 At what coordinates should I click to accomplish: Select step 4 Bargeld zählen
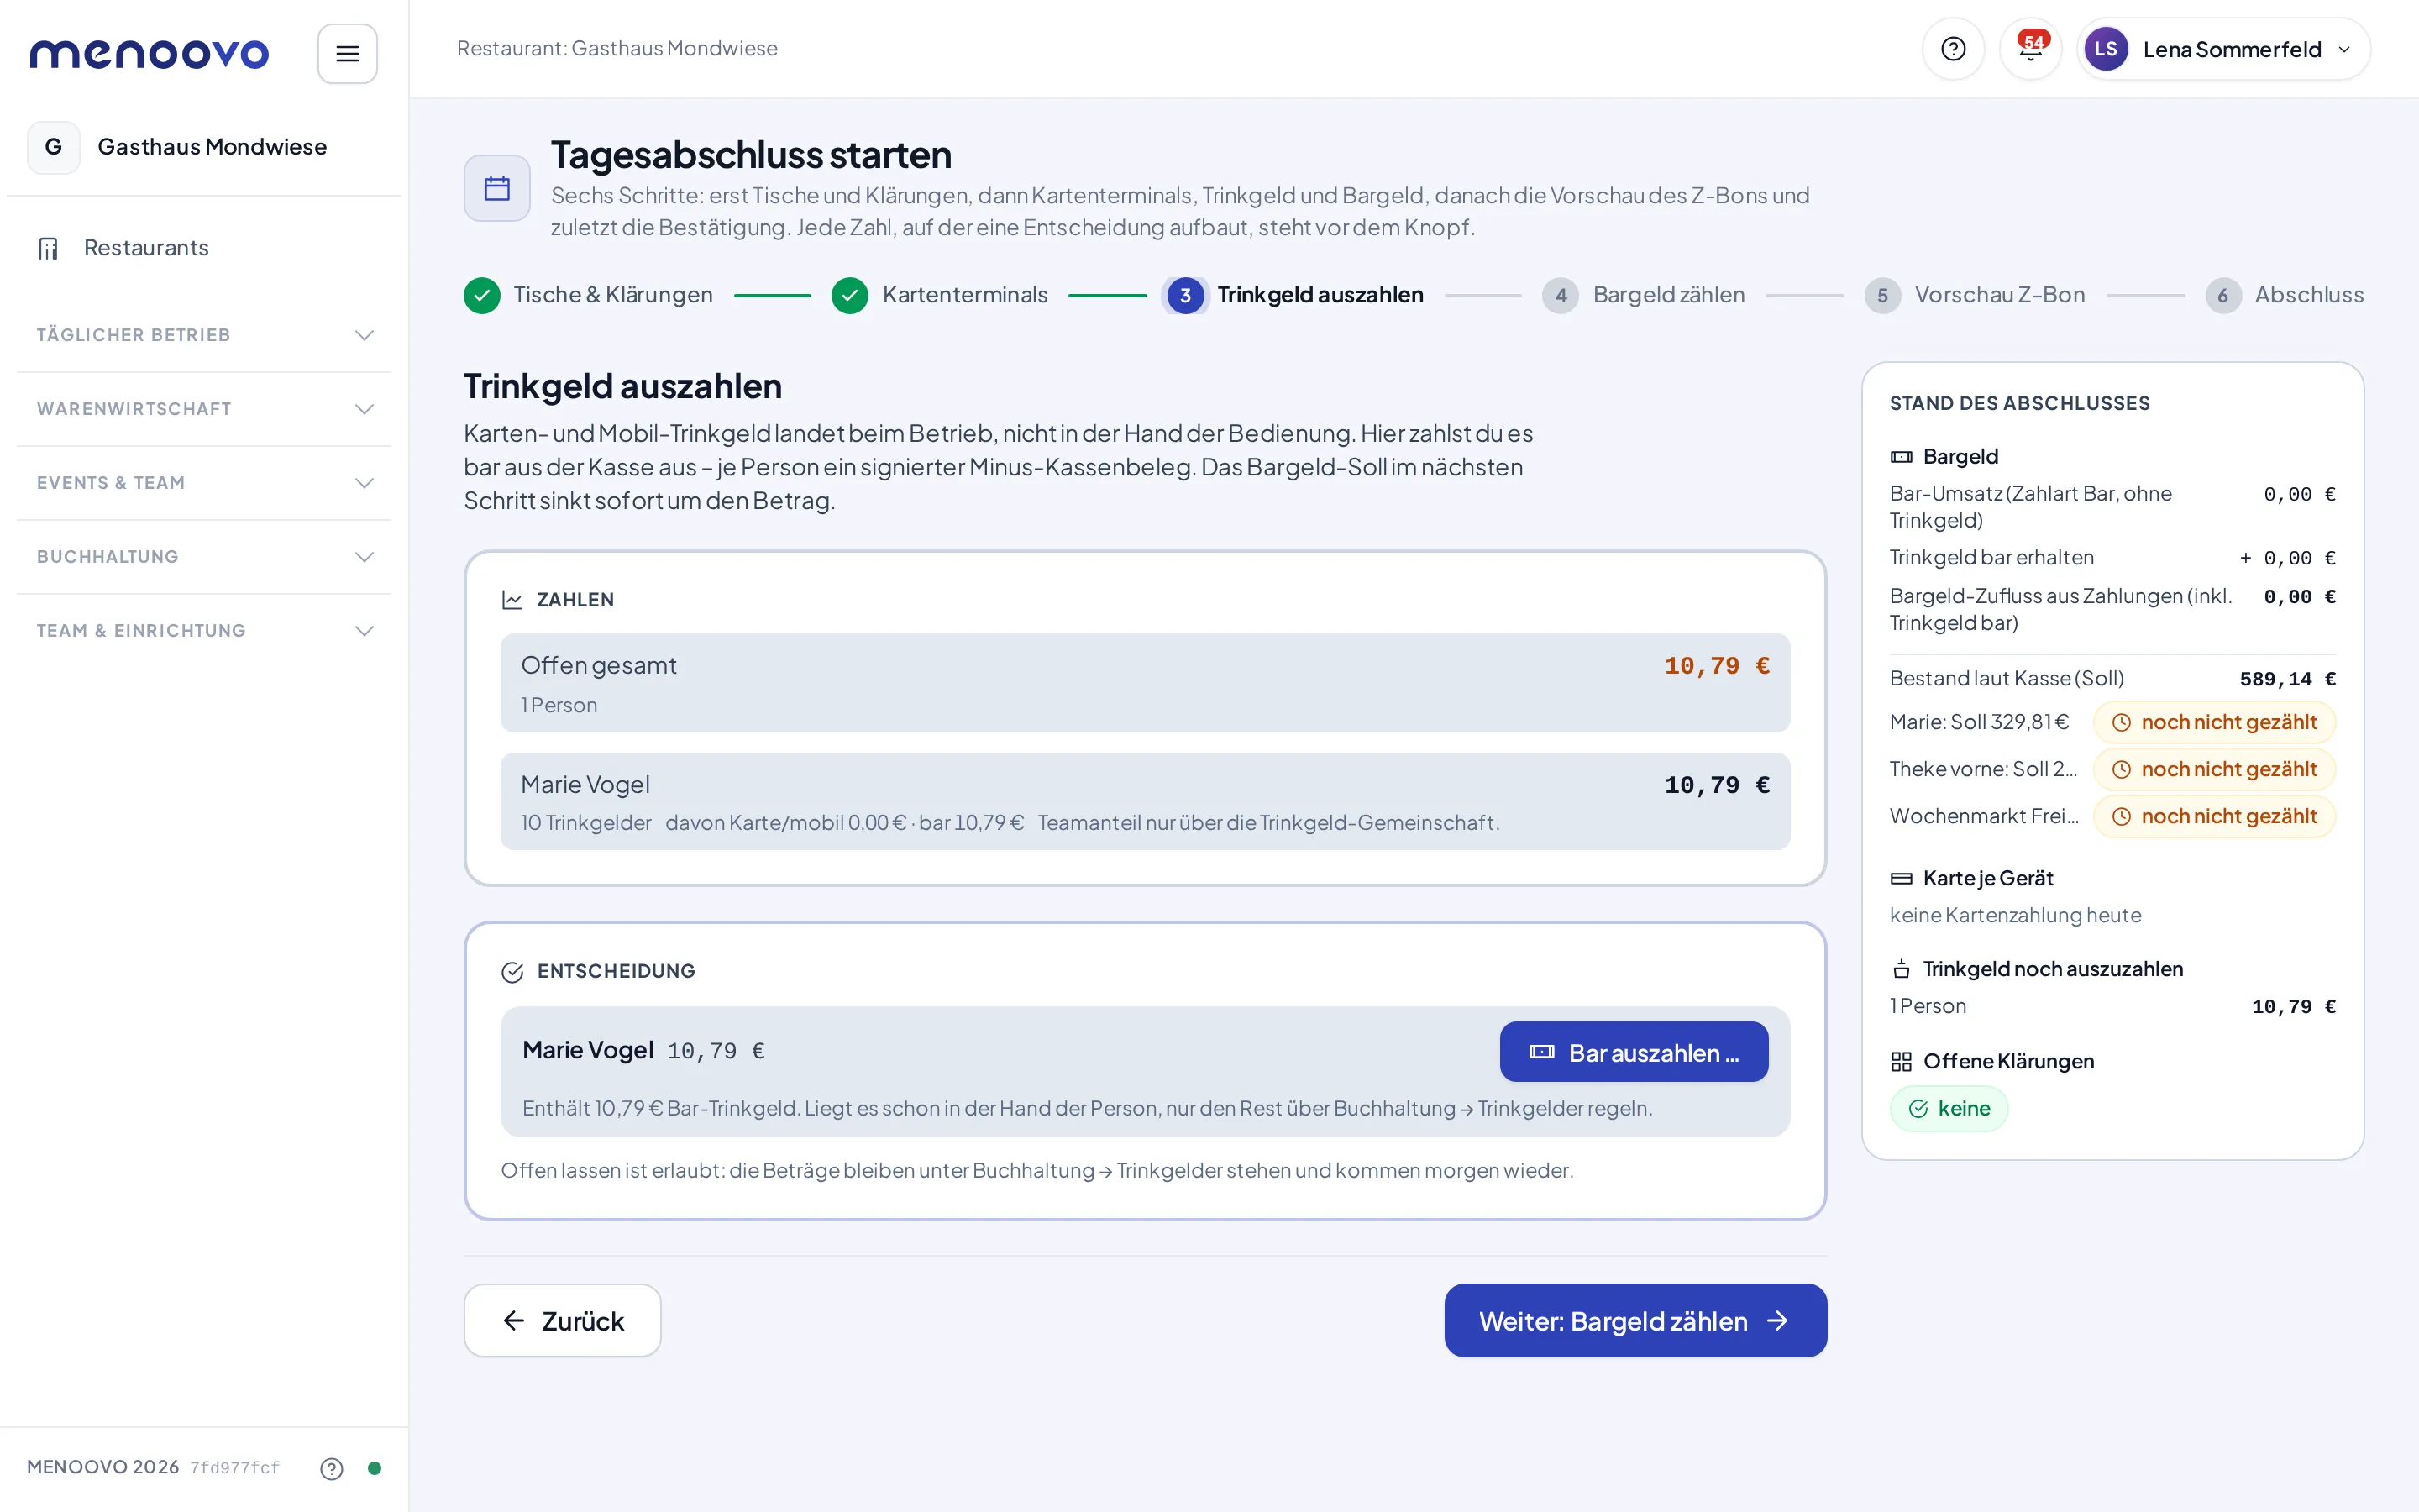1643,295
